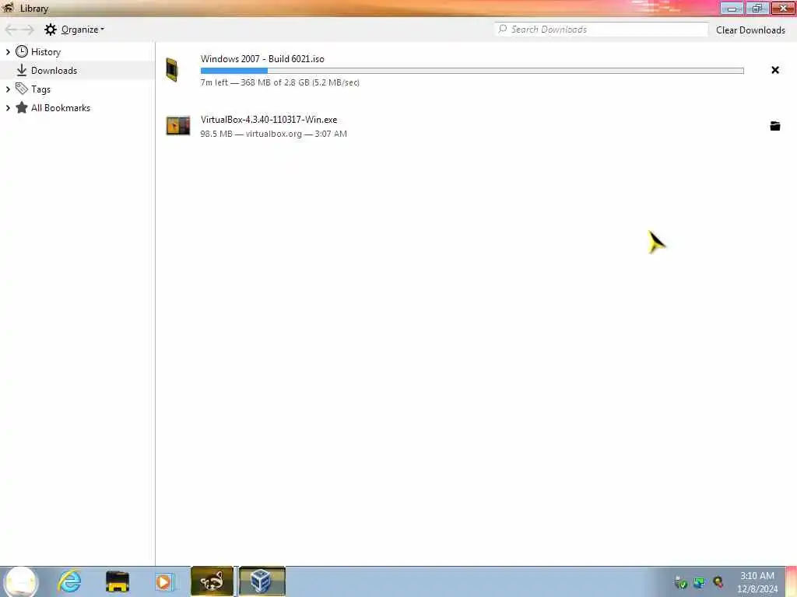The height and width of the screenshot is (597, 797).
Task: Click the Windows 2007 ISO file icon
Action: pos(172,69)
